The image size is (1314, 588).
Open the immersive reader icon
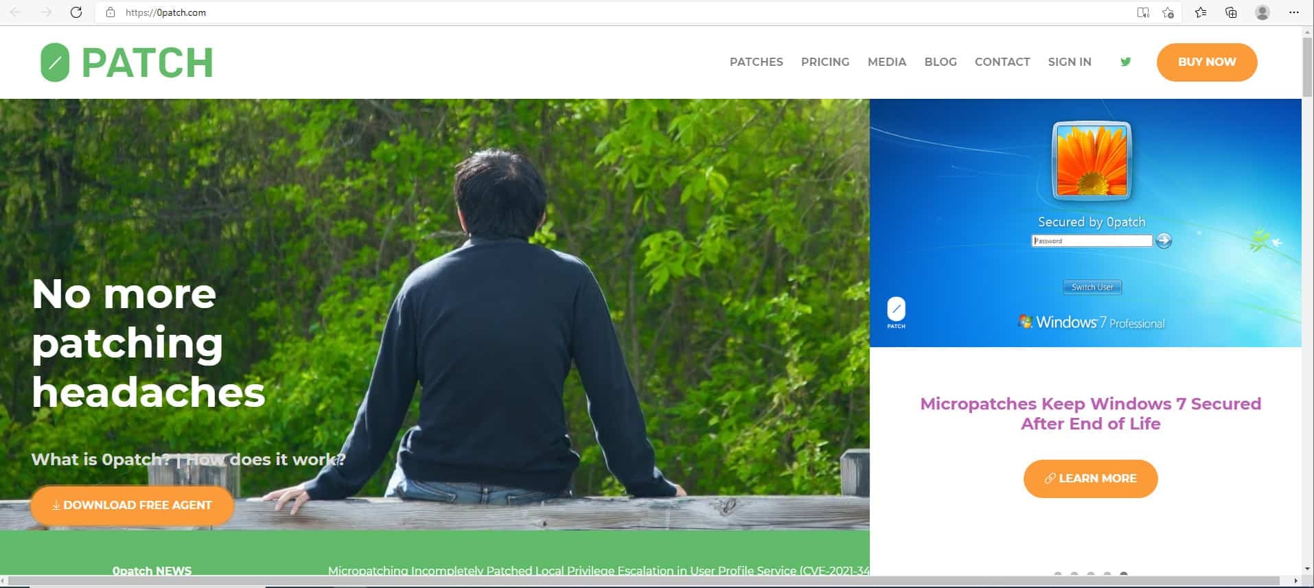pos(1143,12)
